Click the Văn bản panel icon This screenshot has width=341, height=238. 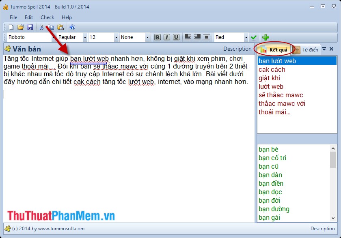click(x=8, y=49)
